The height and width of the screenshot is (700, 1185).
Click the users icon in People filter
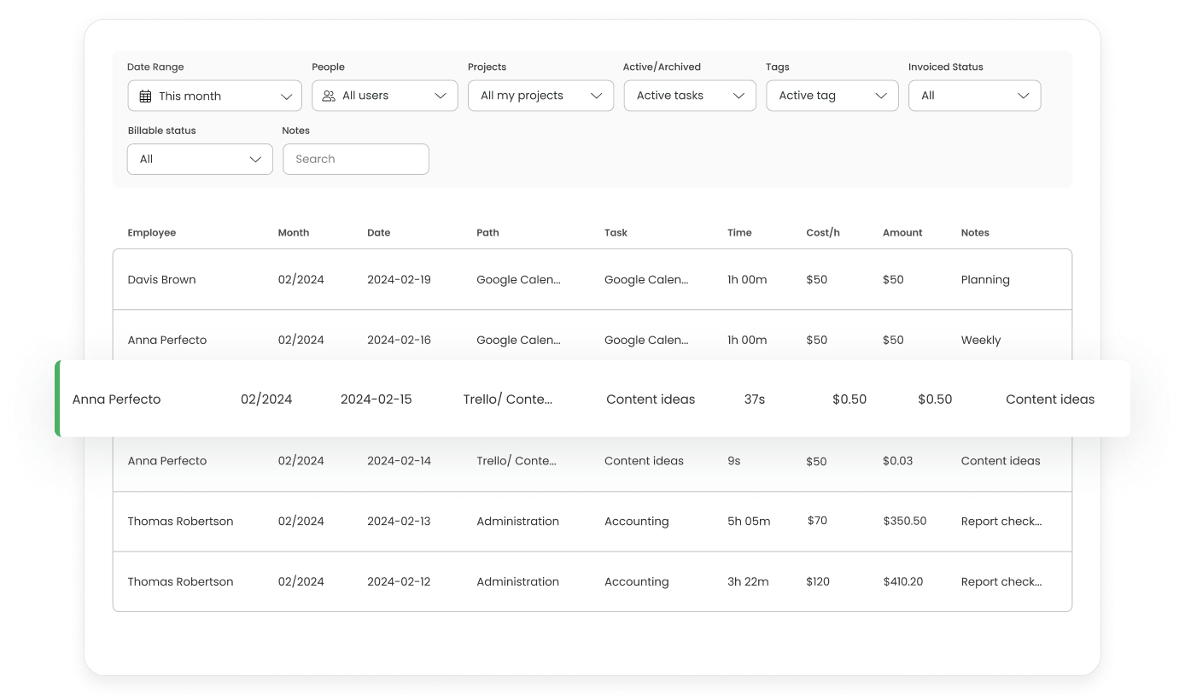pyautogui.click(x=329, y=96)
